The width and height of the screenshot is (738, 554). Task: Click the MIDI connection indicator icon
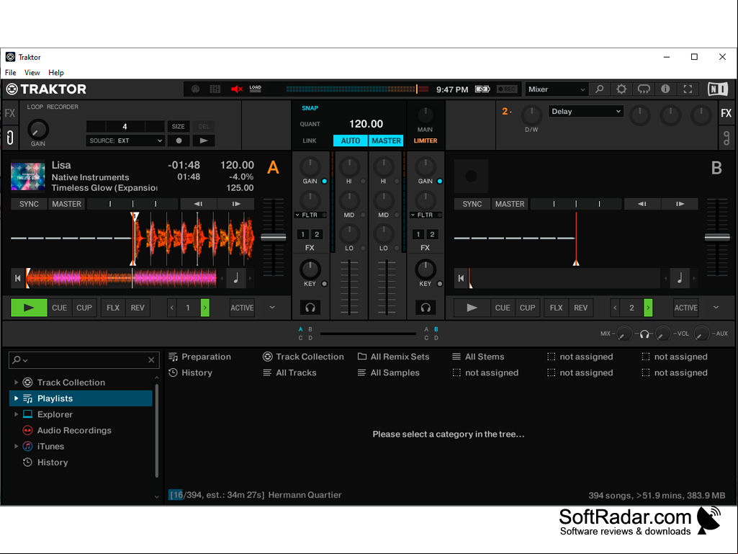(195, 89)
